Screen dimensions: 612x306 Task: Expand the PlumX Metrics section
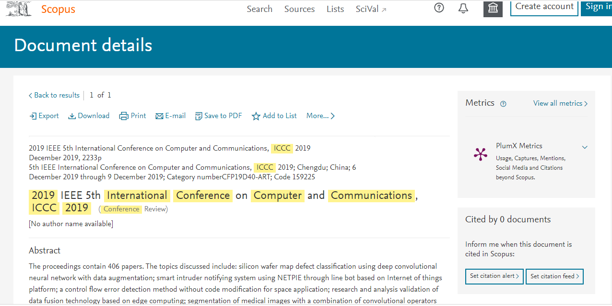(x=585, y=147)
